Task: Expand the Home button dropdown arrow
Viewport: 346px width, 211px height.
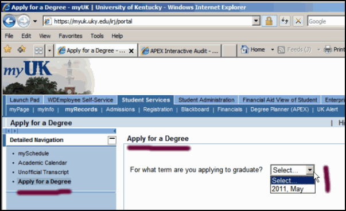Action: (273, 50)
